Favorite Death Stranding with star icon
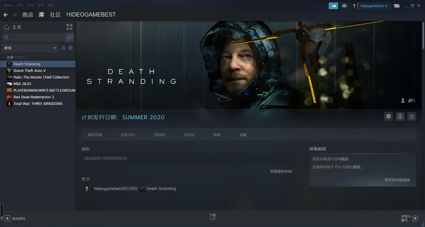 (x=412, y=116)
